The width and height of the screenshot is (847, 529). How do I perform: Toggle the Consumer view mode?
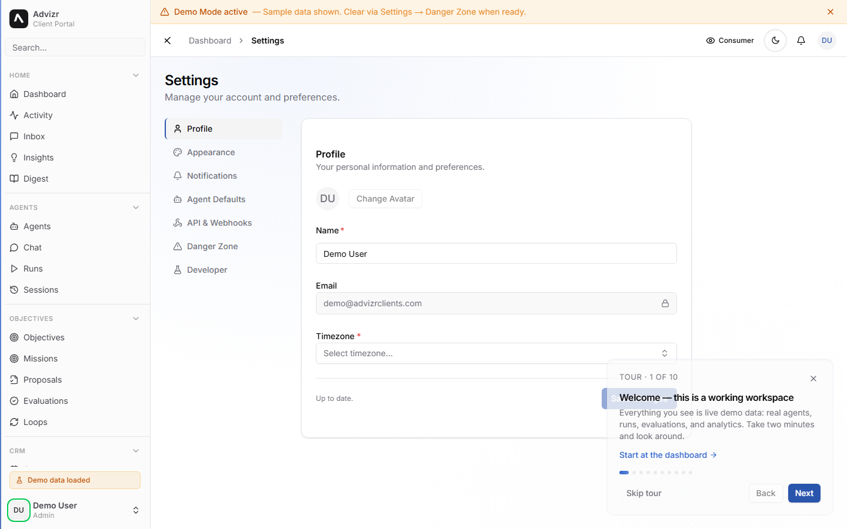[x=730, y=41]
